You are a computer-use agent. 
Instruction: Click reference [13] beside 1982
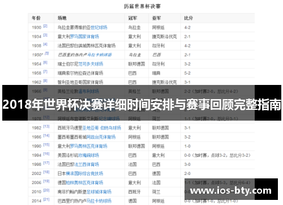pos(46,126)
